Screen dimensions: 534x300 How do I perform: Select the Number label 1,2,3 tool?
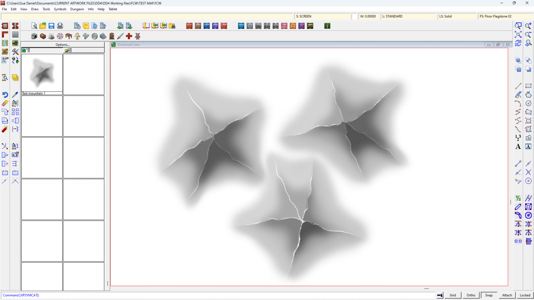[518, 138]
